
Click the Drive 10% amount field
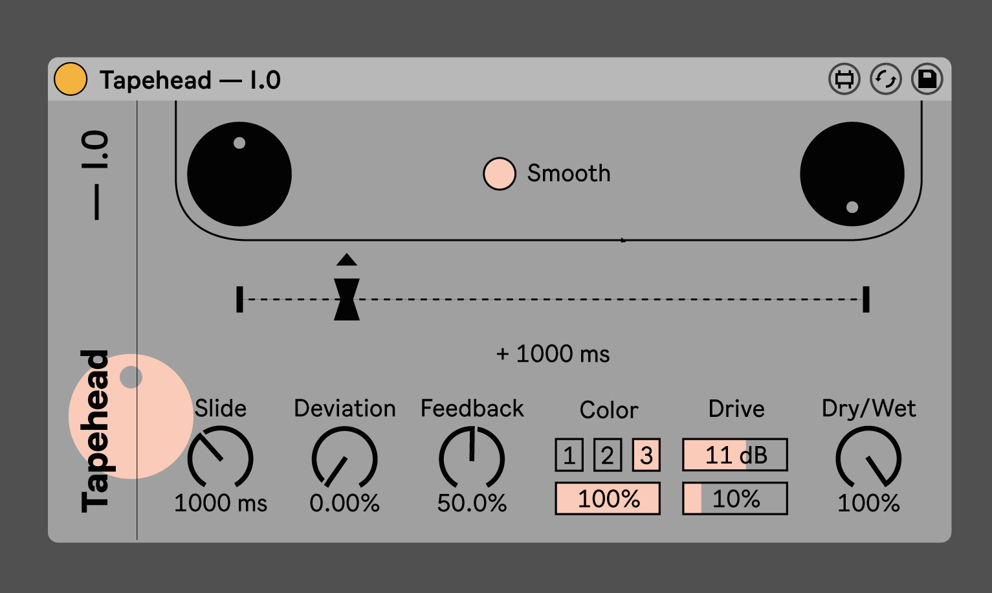735,498
